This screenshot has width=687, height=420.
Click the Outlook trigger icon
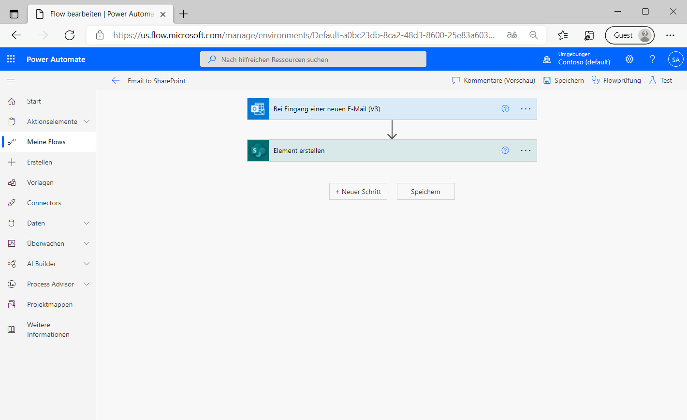[x=258, y=109]
